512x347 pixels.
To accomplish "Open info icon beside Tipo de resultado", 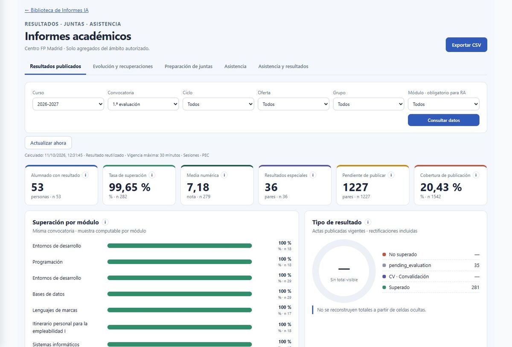I will 368,222.
